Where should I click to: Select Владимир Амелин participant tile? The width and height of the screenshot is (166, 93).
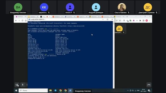[18, 7]
